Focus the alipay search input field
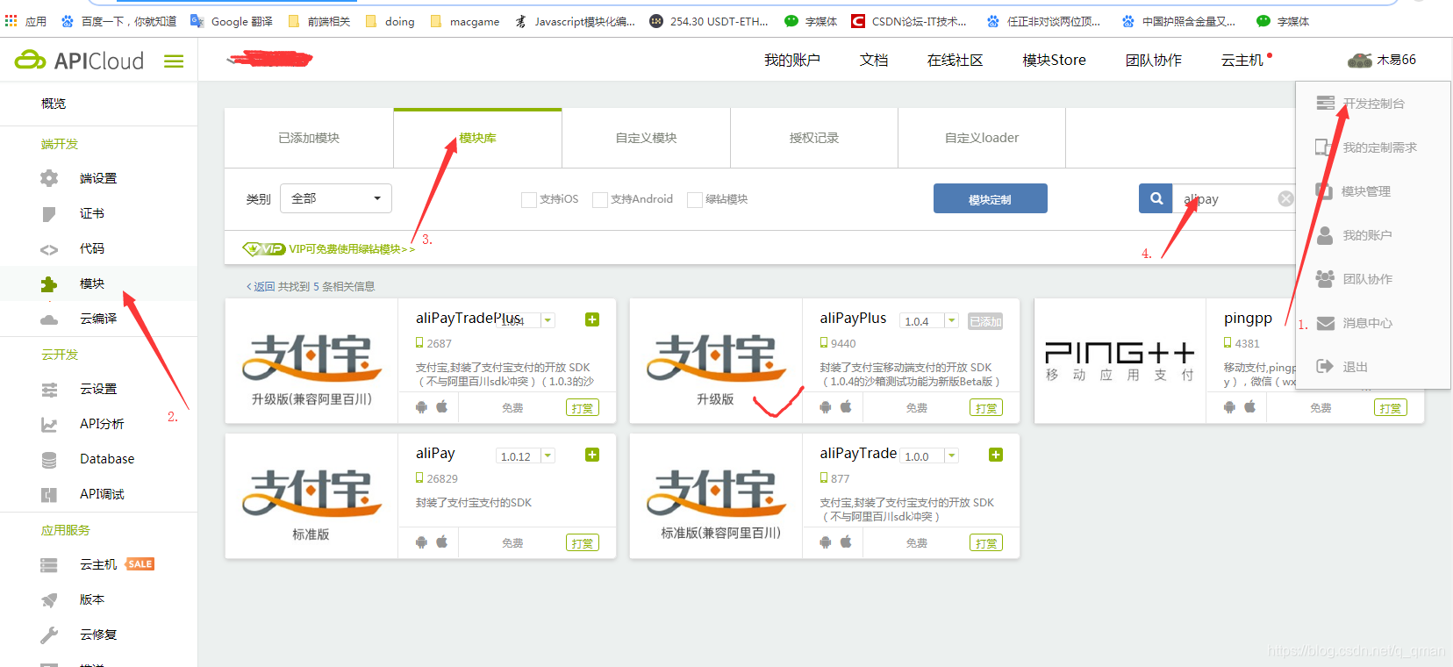Viewport: 1453px width, 667px height. [1226, 198]
